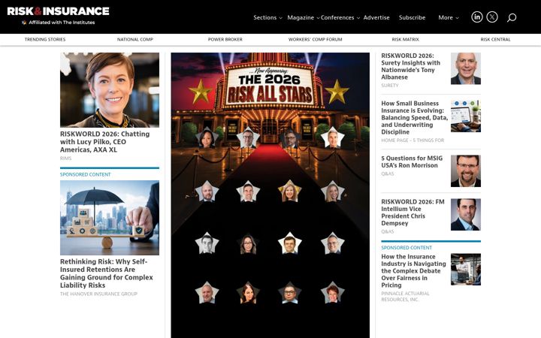541x338 pixels.
Task: Open Home Page – 5 Things For tag
Action: point(413,140)
